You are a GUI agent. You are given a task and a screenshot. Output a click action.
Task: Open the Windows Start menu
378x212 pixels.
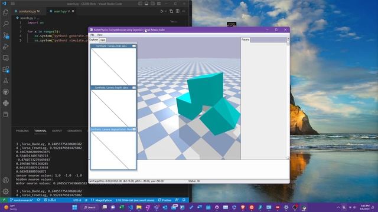(75, 207)
